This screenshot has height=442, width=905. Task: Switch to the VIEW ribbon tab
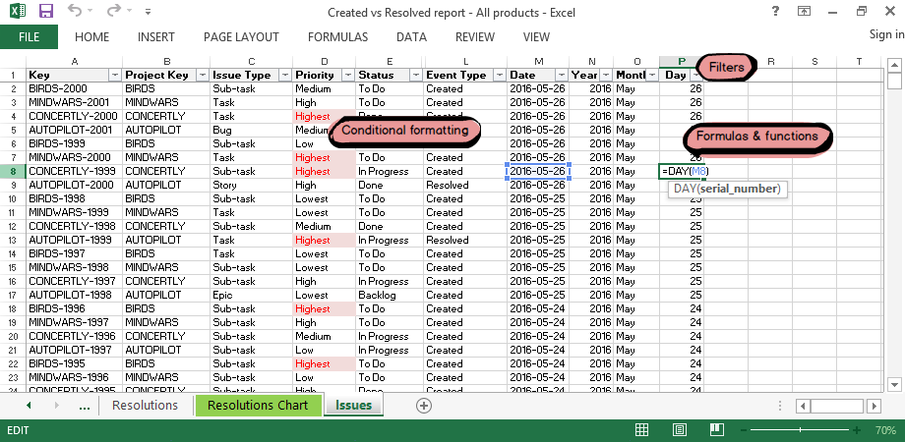pos(536,37)
